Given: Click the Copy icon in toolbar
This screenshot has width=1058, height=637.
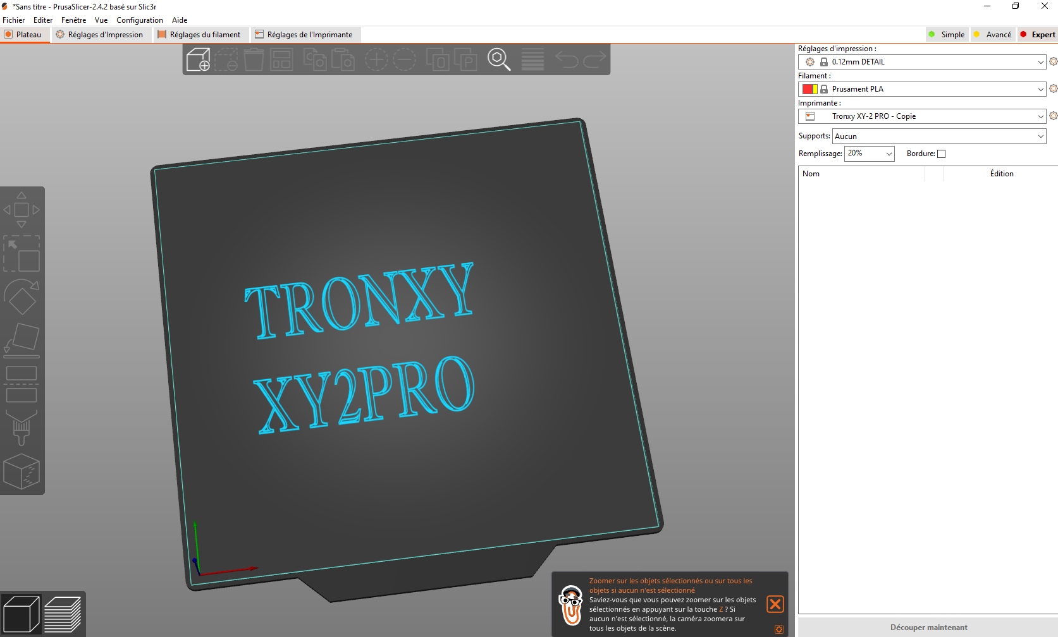Looking at the screenshot, I should click(315, 59).
